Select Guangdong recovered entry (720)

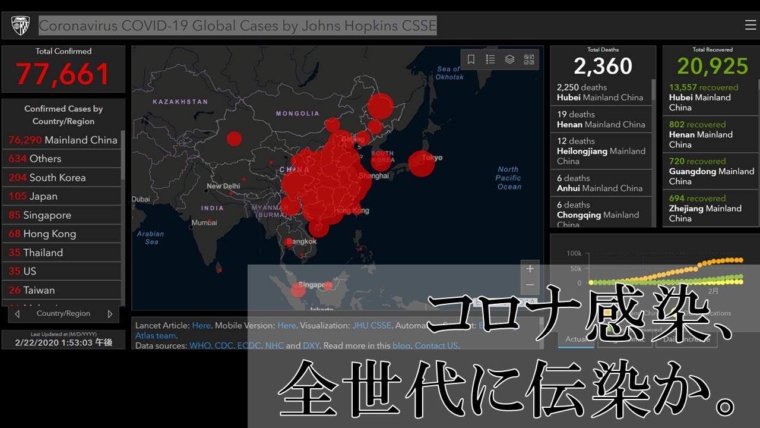[x=710, y=171]
